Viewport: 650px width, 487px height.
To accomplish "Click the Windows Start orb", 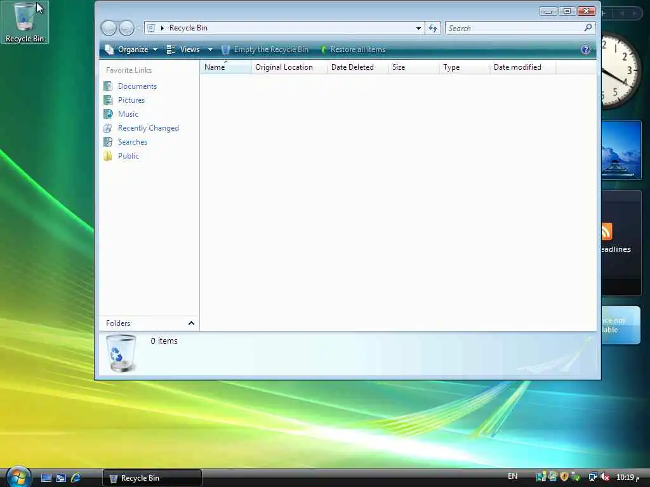I will tap(18, 477).
